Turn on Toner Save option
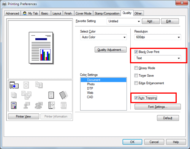 (x=136, y=75)
